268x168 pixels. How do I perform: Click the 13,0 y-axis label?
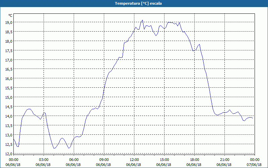coord(9,135)
